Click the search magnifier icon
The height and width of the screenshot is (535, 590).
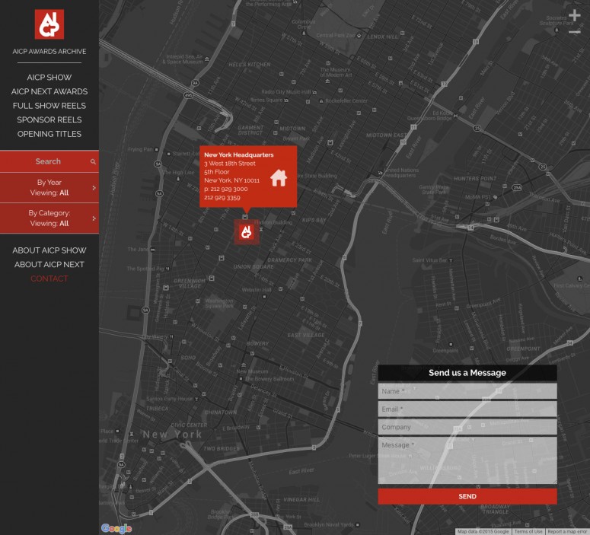(93, 162)
